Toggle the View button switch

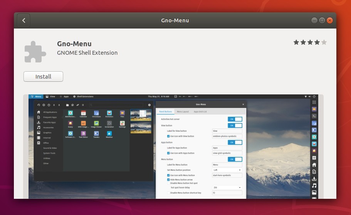pyautogui.click(x=235, y=126)
